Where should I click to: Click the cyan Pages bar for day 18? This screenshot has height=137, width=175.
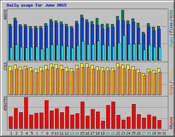click(98, 51)
